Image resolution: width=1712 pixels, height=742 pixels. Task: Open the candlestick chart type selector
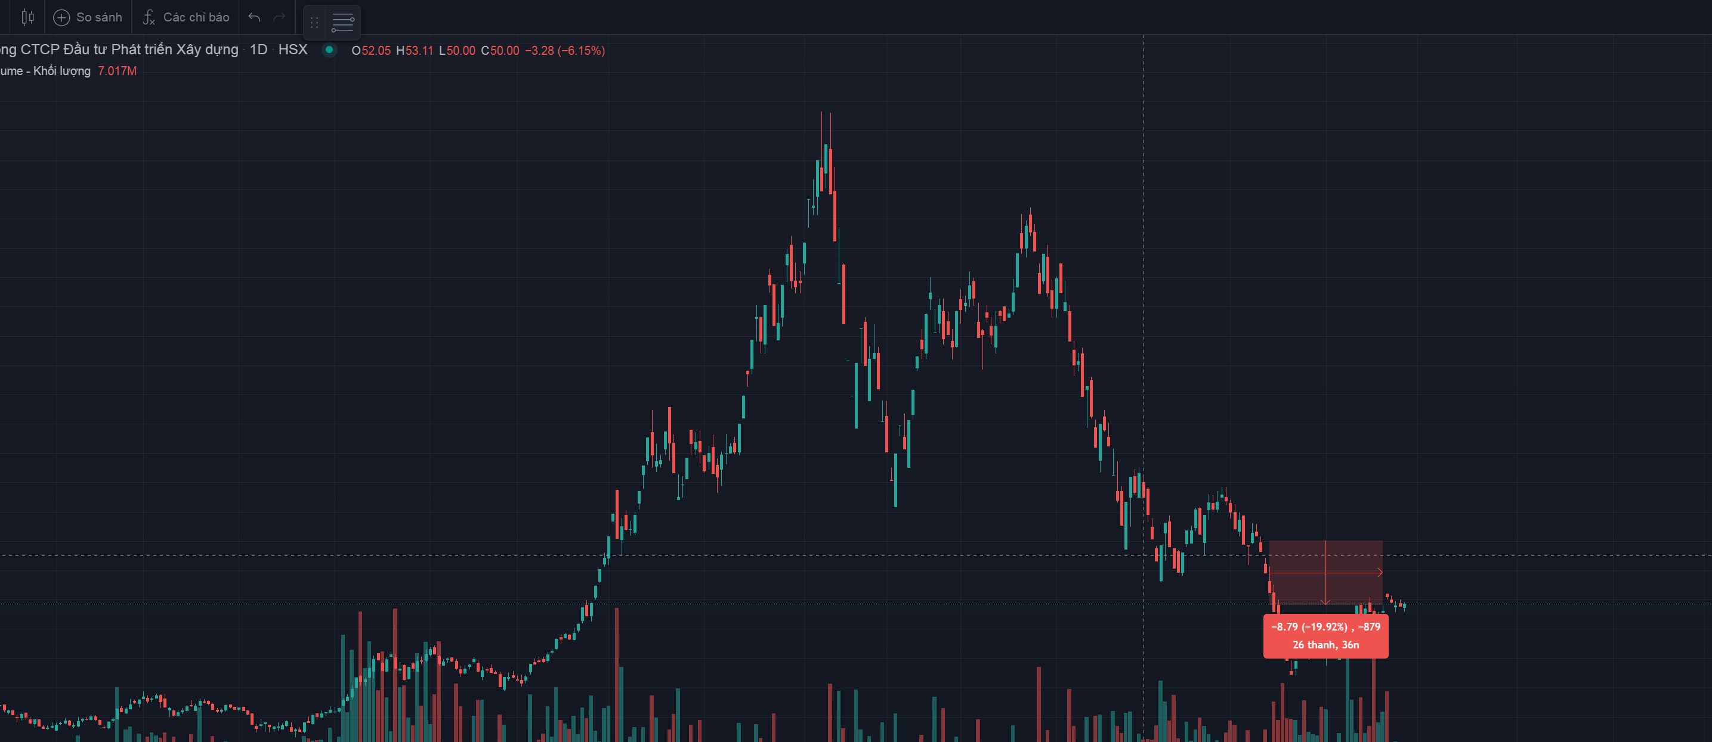pyautogui.click(x=27, y=17)
